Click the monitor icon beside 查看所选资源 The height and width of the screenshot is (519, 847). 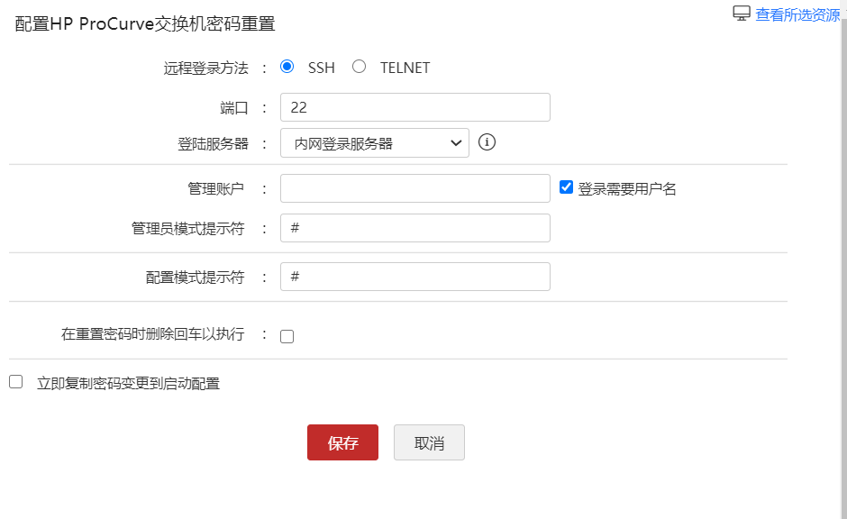tap(742, 14)
